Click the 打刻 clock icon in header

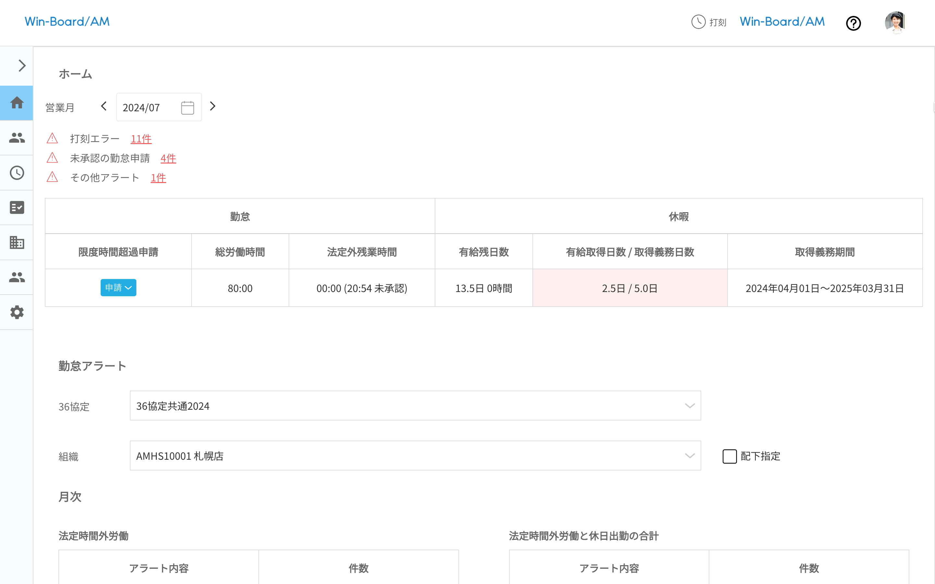[698, 22]
